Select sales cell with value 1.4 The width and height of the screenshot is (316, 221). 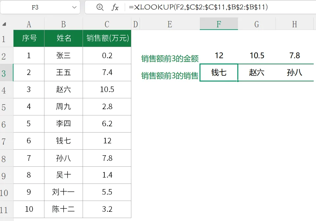[x=107, y=175]
